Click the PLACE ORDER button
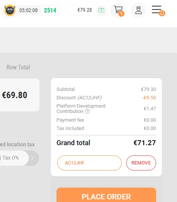Viewport: 177px width, 202px height. point(106,195)
